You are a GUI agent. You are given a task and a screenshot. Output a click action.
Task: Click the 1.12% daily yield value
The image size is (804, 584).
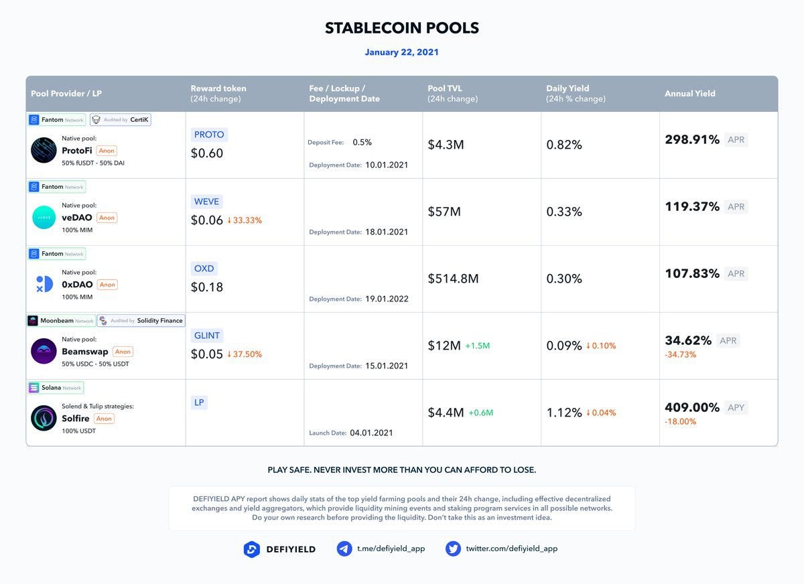pyautogui.click(x=564, y=413)
